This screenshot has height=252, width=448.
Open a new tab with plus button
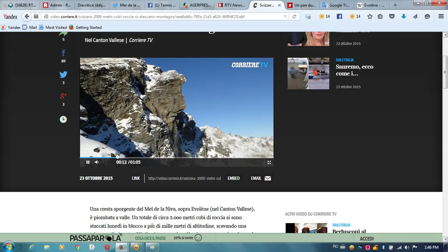pyautogui.click(x=395, y=5)
